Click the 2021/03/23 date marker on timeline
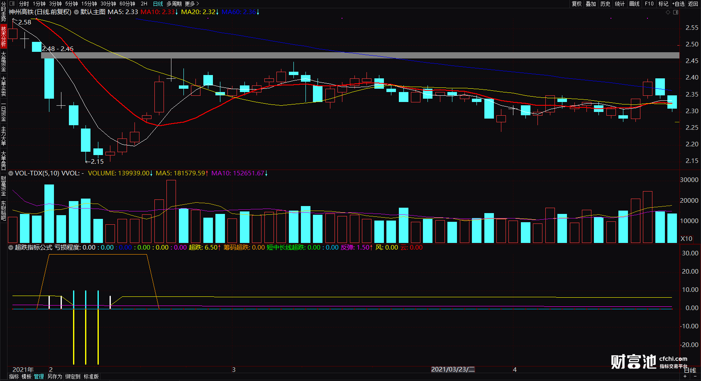Image resolution: width=701 pixels, height=381 pixels. [x=453, y=369]
